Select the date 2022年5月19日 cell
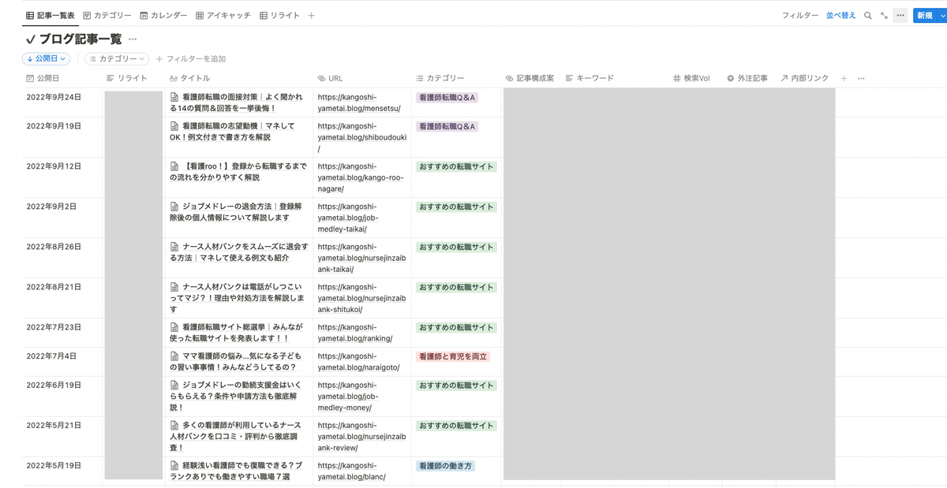The image size is (947, 488). click(x=62, y=471)
